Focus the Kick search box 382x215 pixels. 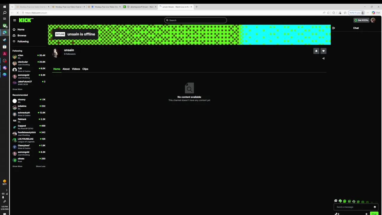click(x=195, y=20)
